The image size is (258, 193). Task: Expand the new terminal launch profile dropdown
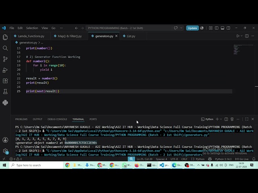tap(221, 119)
